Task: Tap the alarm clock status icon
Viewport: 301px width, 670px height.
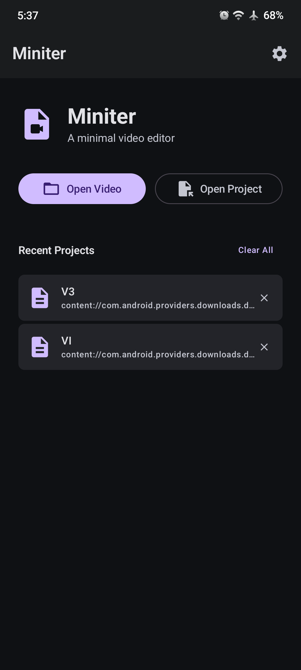Action: (224, 15)
